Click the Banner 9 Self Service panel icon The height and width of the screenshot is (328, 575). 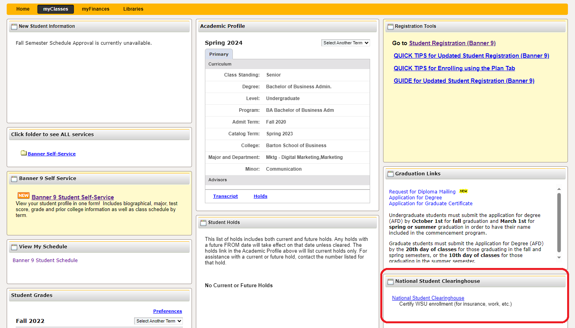pyautogui.click(x=14, y=179)
